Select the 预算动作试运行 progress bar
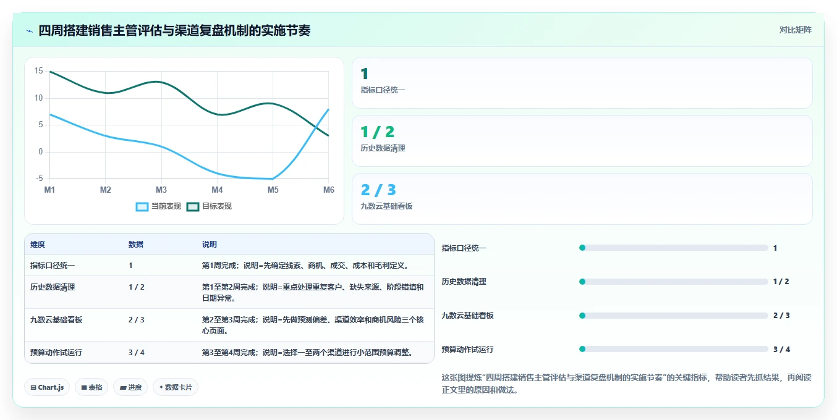 (673, 349)
